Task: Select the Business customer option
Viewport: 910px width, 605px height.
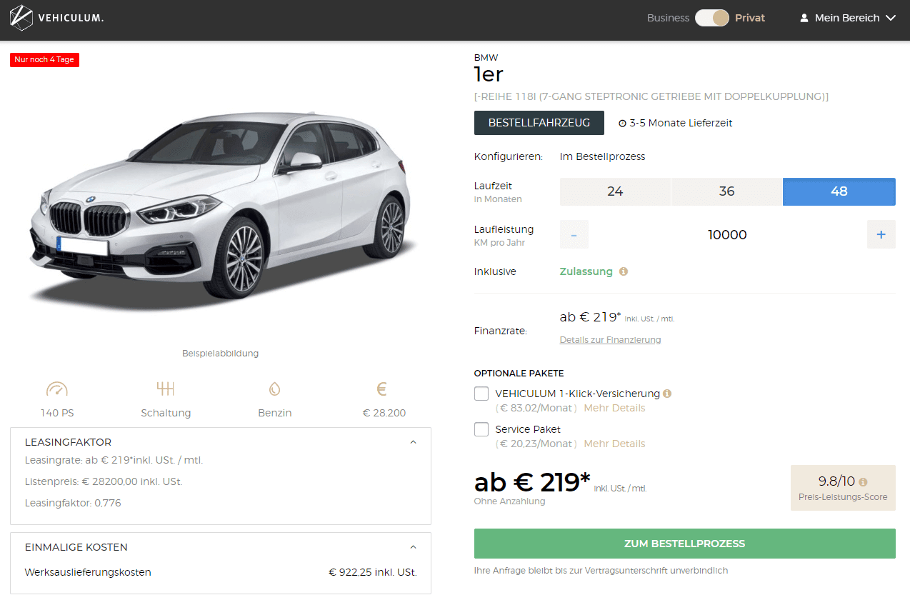Action: (668, 18)
